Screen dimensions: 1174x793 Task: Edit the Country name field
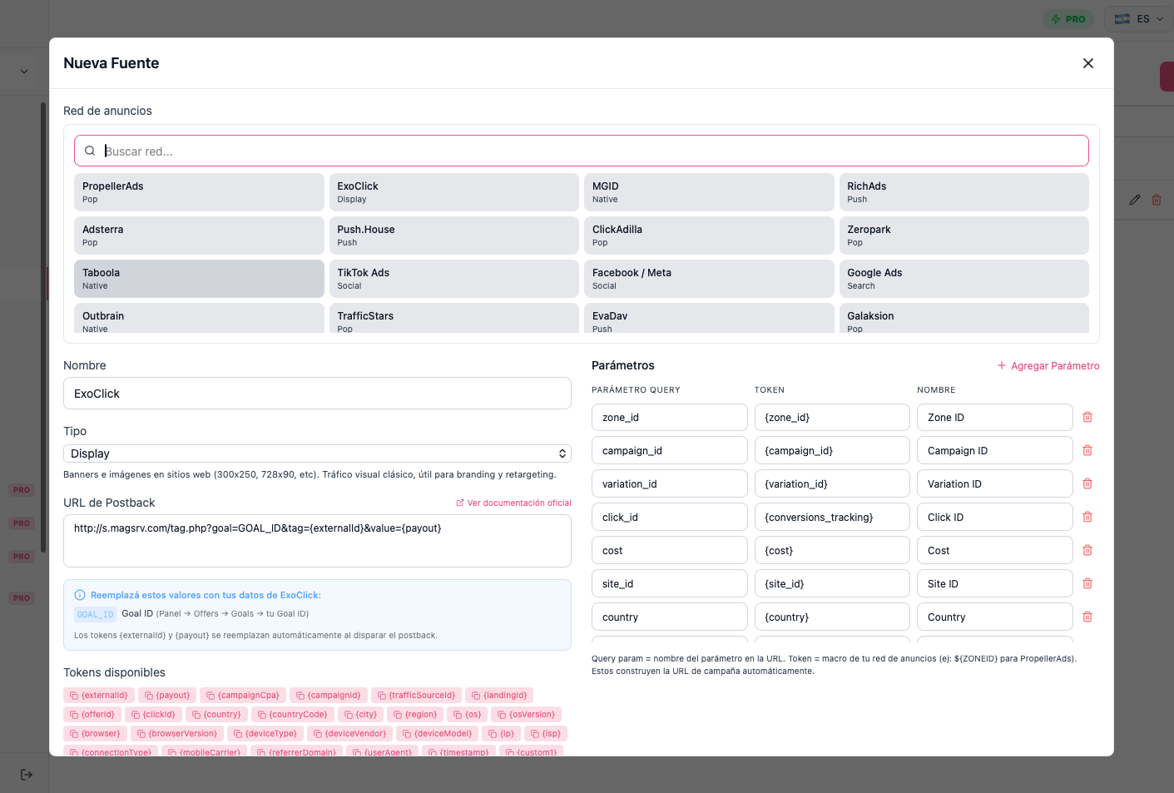click(995, 617)
